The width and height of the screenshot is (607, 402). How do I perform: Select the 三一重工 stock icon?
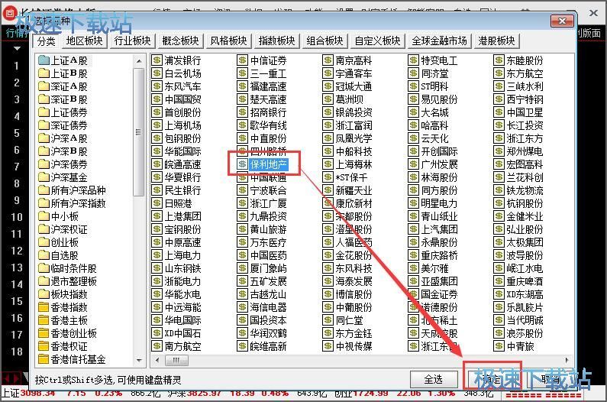coord(242,73)
